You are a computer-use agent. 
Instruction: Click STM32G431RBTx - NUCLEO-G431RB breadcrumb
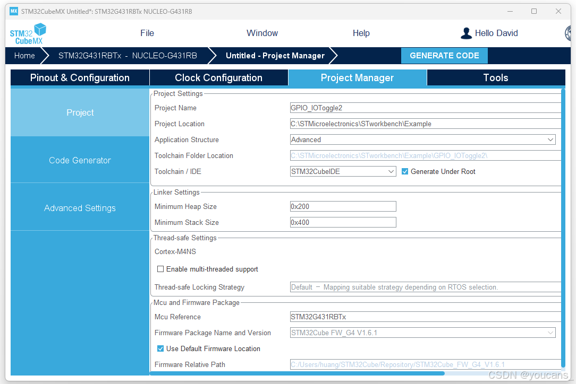pos(128,55)
